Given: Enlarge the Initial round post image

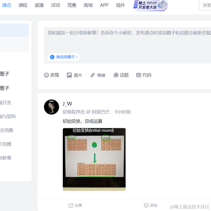Looking at the screenshot, I should pyautogui.click(x=94, y=159).
